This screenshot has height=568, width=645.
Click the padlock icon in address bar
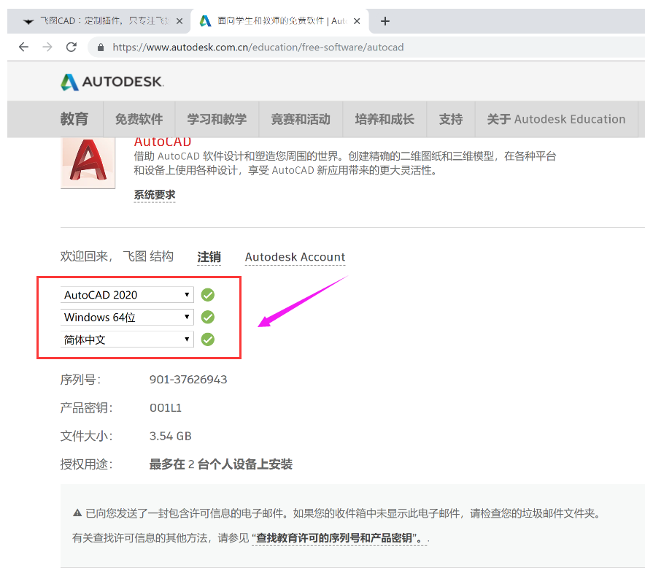tap(101, 47)
